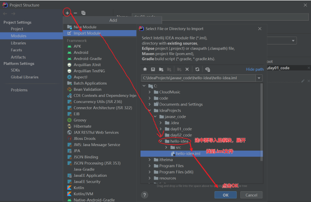The image size is (311, 202).
Task: Open SDKs under Platform Settings
Action: tap(15, 70)
